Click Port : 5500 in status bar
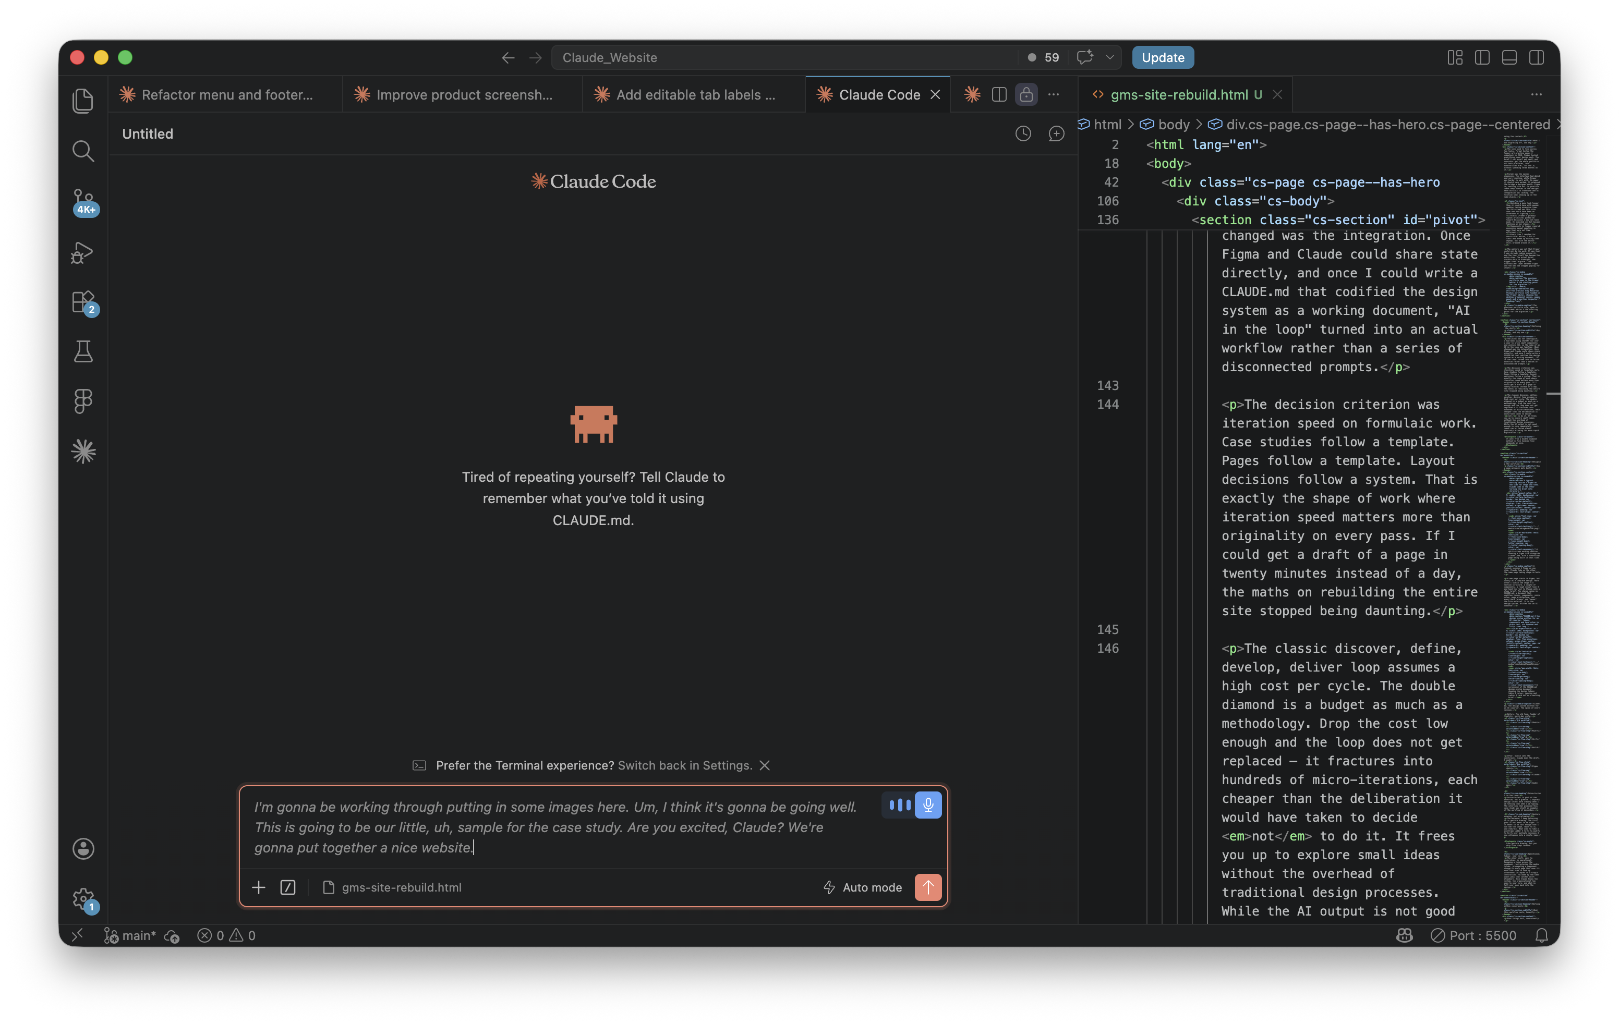The image size is (1619, 1024). tap(1474, 935)
